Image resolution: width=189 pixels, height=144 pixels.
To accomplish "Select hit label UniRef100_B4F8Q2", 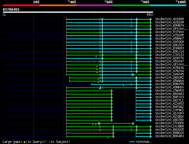I will (x=170, y=107).
